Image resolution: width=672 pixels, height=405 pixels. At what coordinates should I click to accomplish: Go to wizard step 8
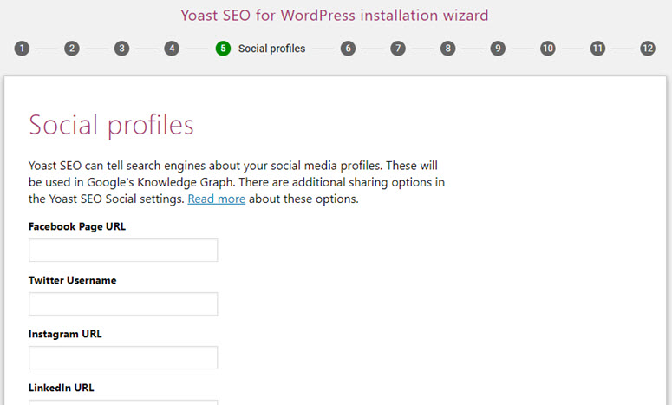(x=448, y=49)
